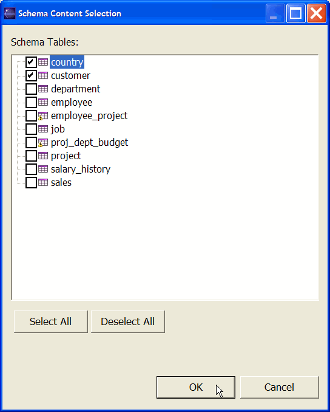The width and height of the screenshot is (330, 412).
Task: Select the department tree item label
Action: click(76, 89)
